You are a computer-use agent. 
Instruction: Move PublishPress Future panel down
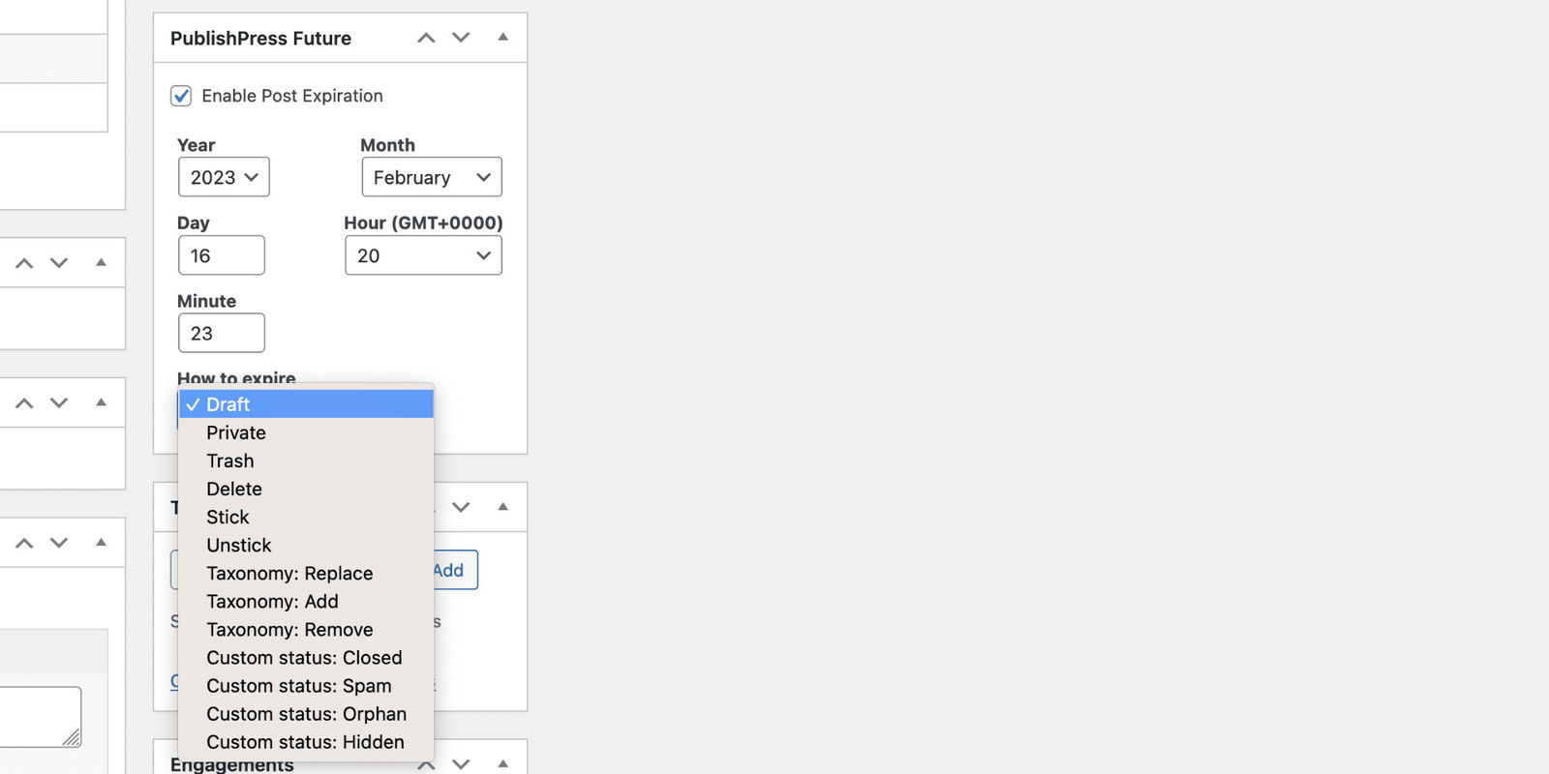[461, 38]
